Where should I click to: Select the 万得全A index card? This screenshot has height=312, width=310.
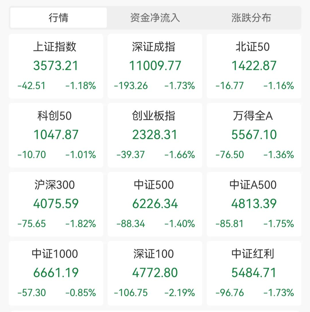point(254,135)
